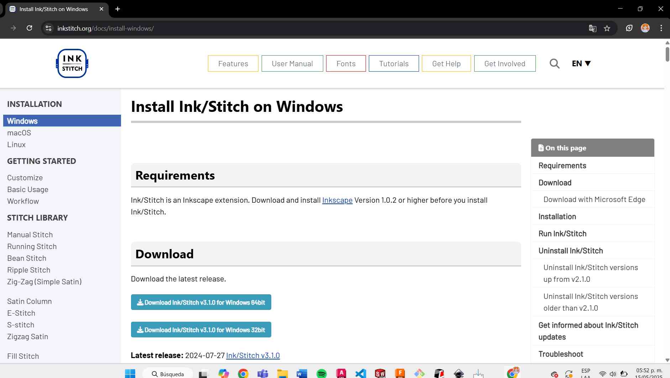Click the Ink/Stitch logo
670x378 pixels.
pyautogui.click(x=72, y=63)
